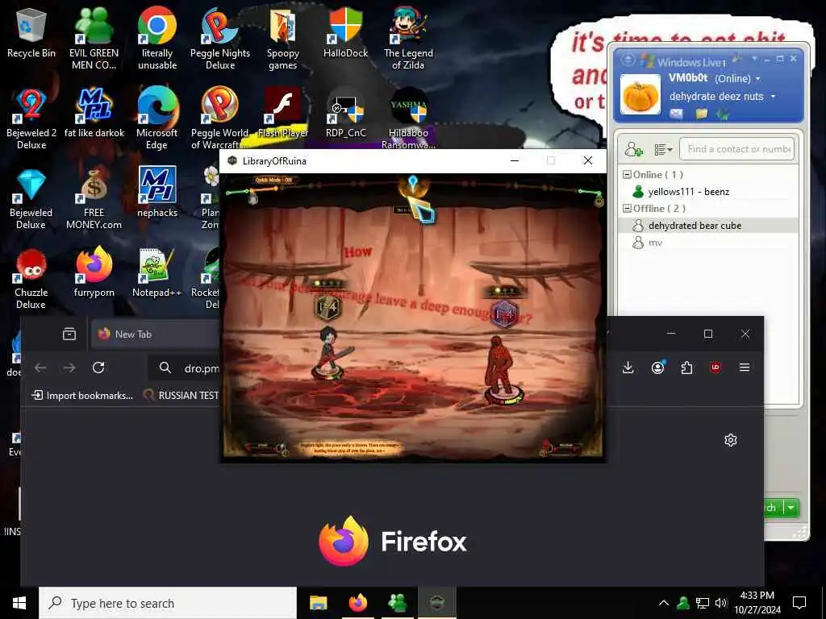Click the uBlock Origin toolbar icon
Viewport: 826px width, 619px height.
[715, 368]
